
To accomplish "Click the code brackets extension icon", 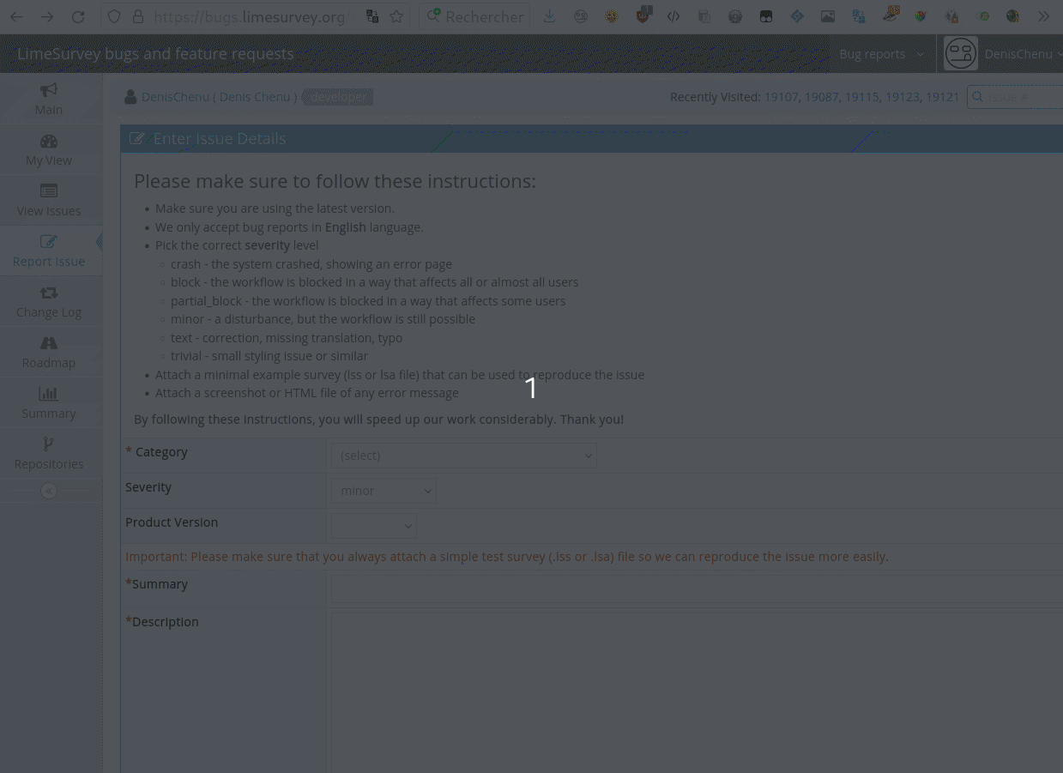I will coord(673,16).
